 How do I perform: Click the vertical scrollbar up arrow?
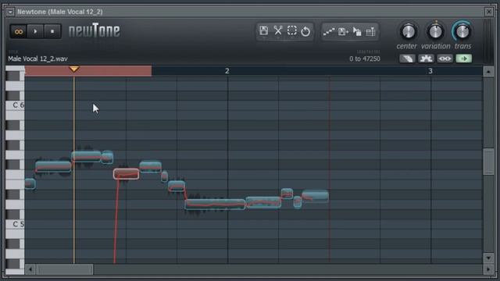click(488, 72)
